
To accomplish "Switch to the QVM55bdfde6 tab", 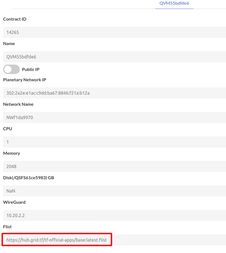I will point(174,3).
